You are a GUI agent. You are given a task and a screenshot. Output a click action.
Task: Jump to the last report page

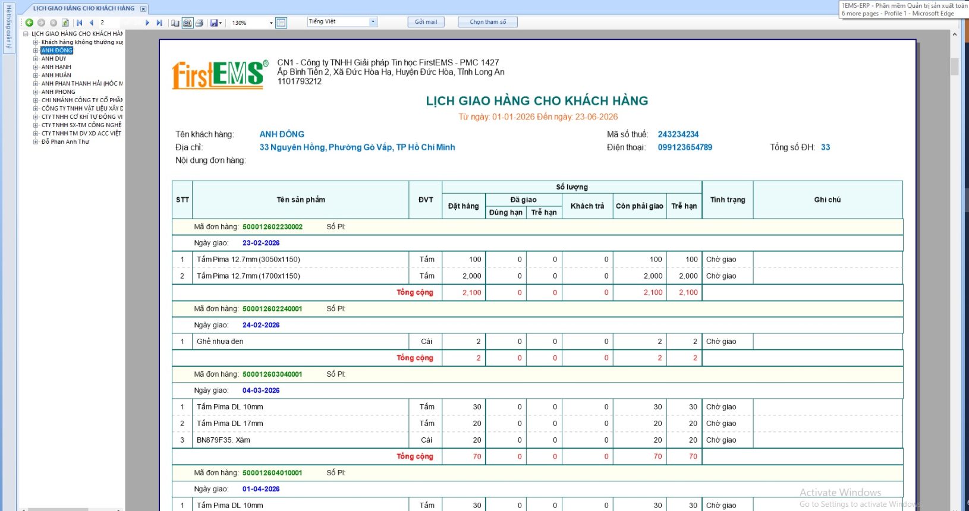point(159,23)
